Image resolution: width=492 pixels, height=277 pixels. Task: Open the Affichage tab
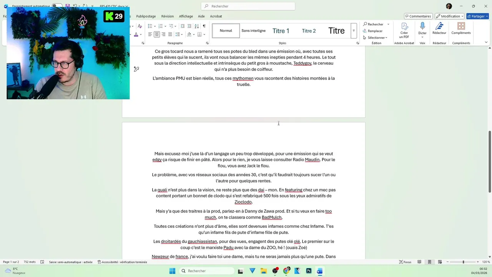[x=186, y=16]
